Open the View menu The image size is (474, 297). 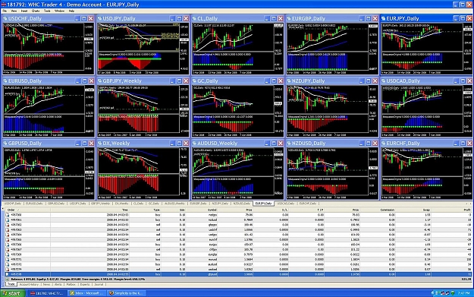(x=14, y=11)
